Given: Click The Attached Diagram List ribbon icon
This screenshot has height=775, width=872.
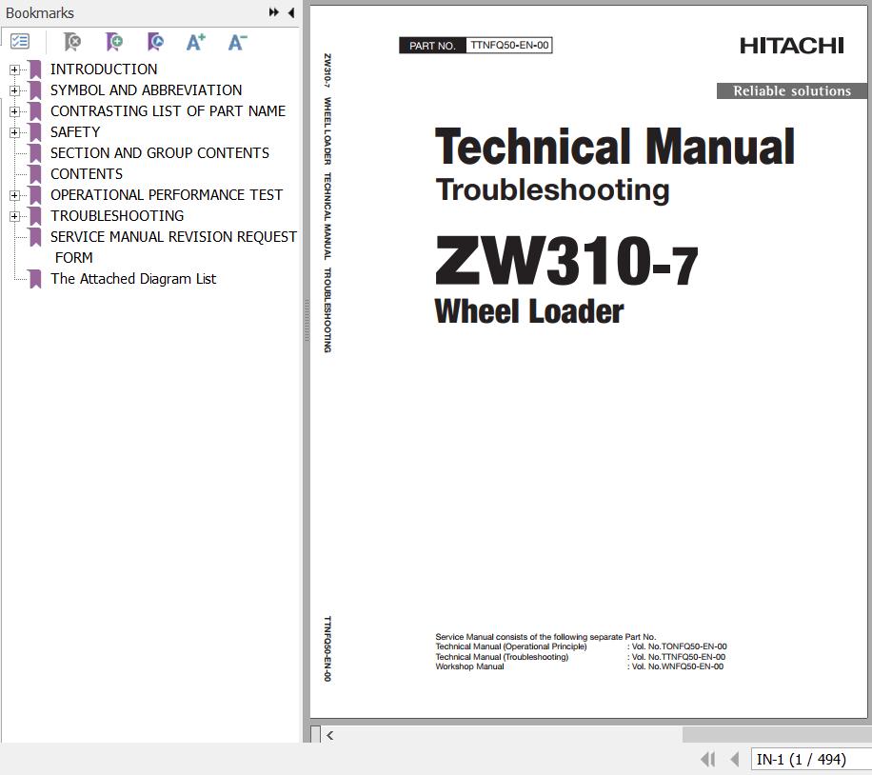Looking at the screenshot, I should point(35,279).
